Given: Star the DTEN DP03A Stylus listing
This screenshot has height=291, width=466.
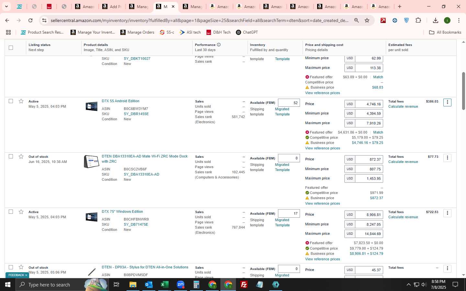Looking at the screenshot, I should point(21,267).
